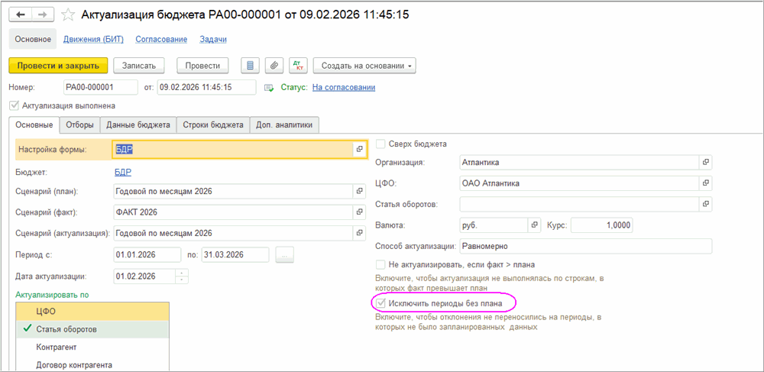Open period selection with the '...' button
The height and width of the screenshot is (372, 764).
point(284,255)
